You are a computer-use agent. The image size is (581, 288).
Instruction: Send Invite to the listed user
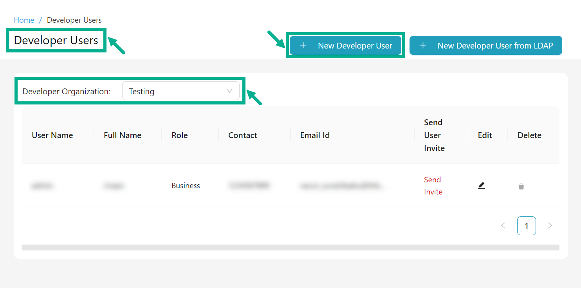point(433,185)
